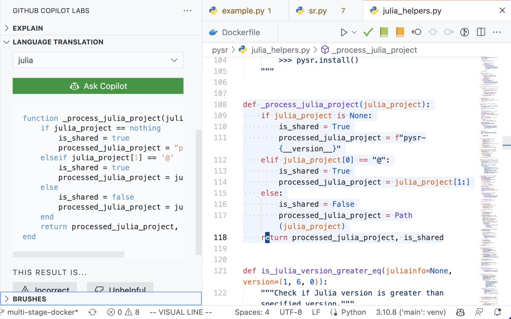Screen dimensions: 511x319
Task: Switch to julia_helpers.py tab
Action: coord(437,11)
